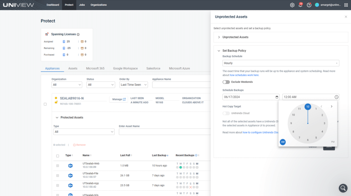This screenshot has height=196, width=351.
Task: Click the Enter Asset Name field
Action: (165, 132)
